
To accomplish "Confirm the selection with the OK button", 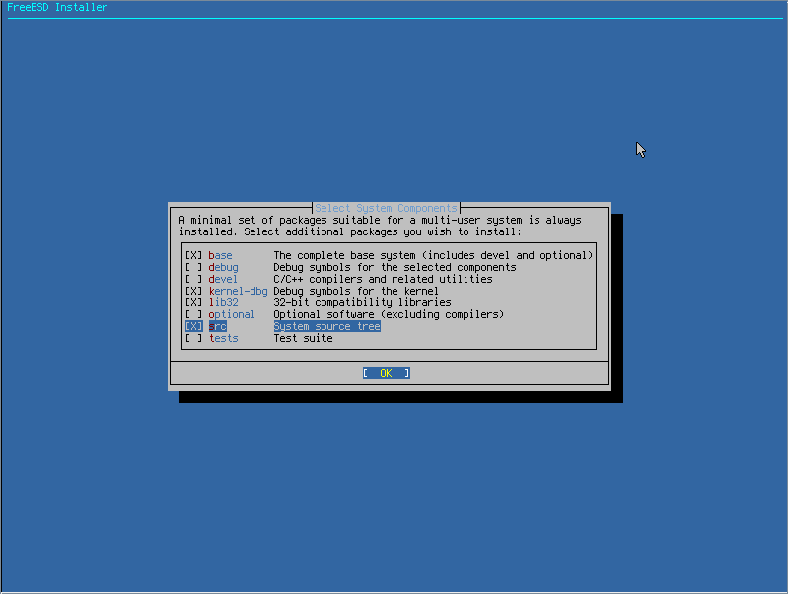I will click(386, 373).
